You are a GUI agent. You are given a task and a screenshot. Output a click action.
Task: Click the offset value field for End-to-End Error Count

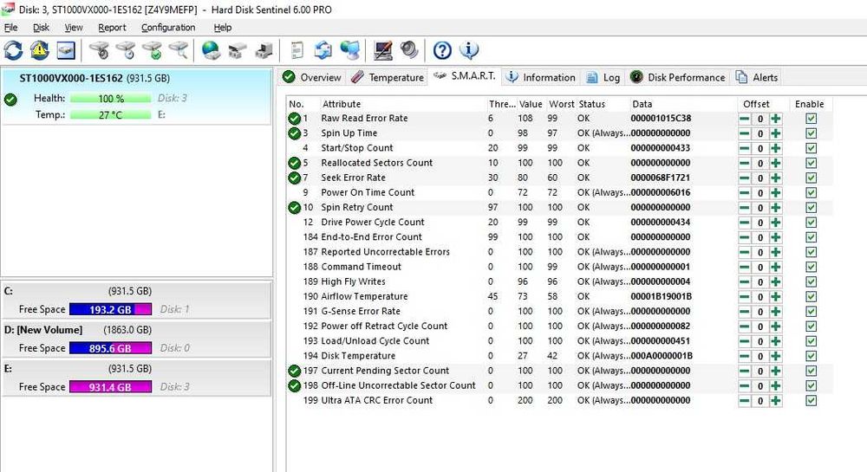point(760,237)
